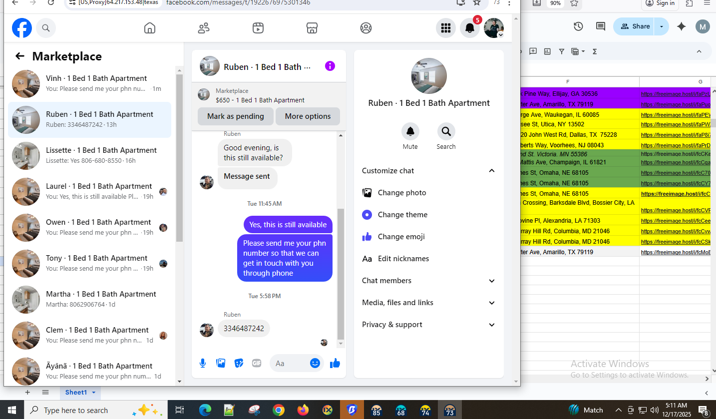
Task: Open Reels video icon in nav
Action: click(258, 28)
